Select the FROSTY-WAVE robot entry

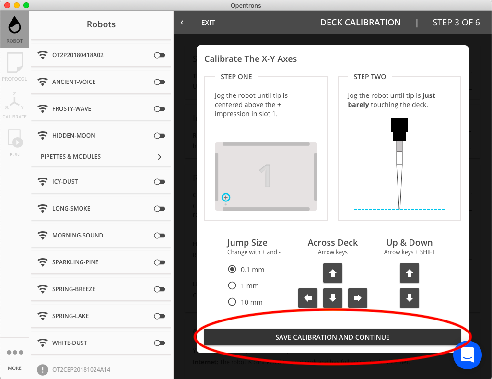point(101,108)
